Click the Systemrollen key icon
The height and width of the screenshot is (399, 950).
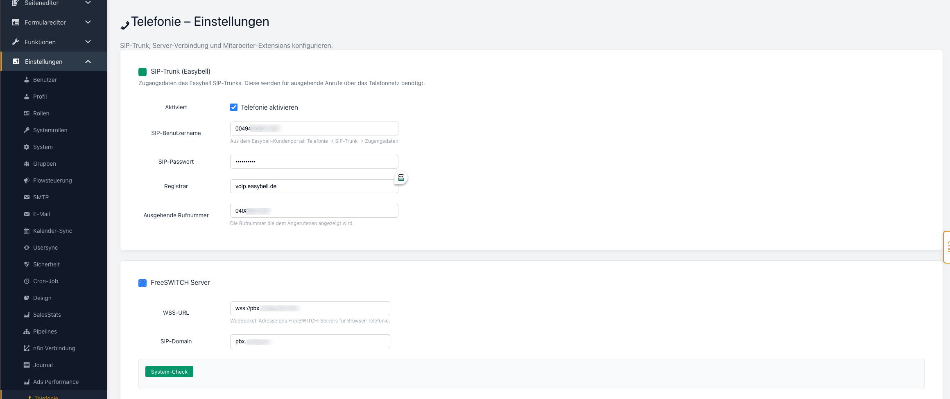pos(27,130)
